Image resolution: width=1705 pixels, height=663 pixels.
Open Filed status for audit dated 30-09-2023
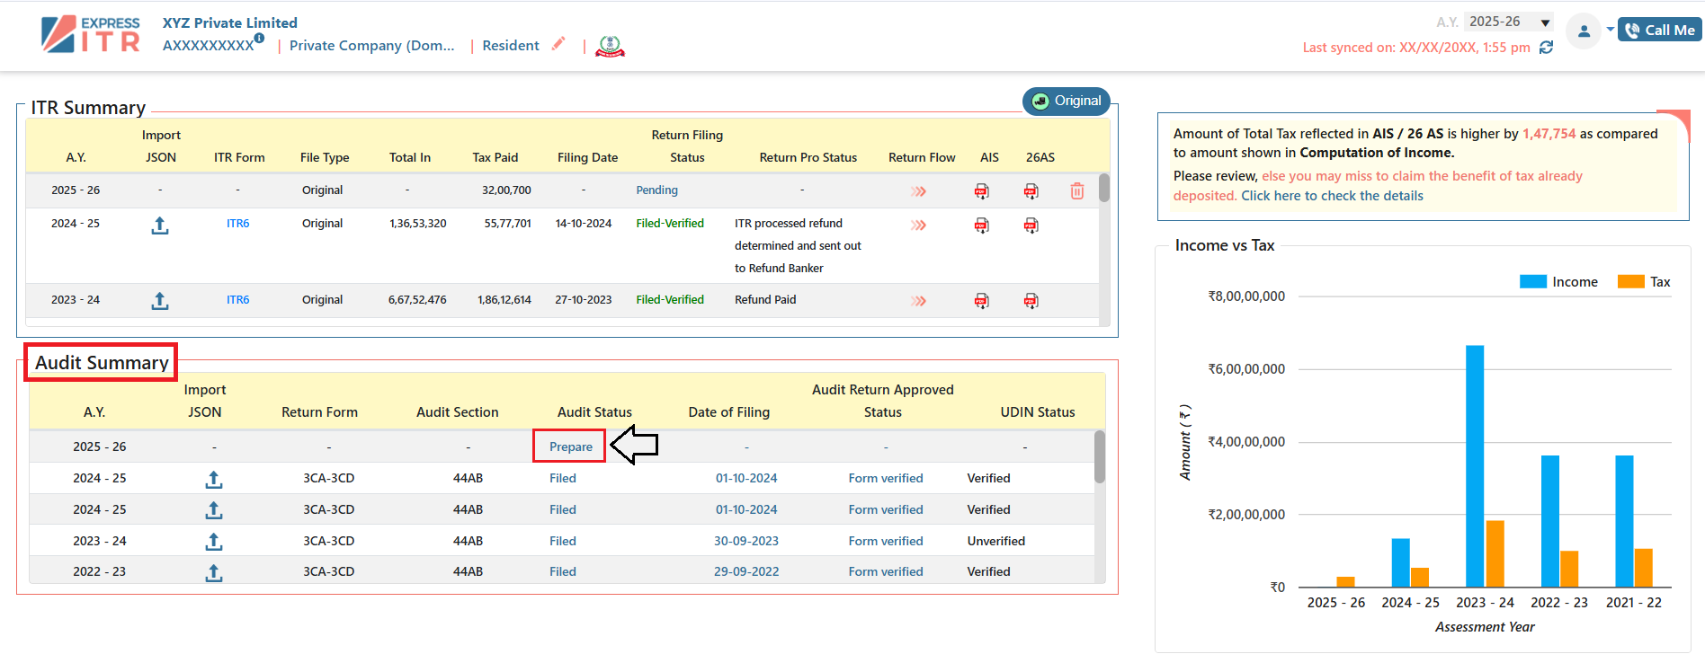[x=563, y=541]
